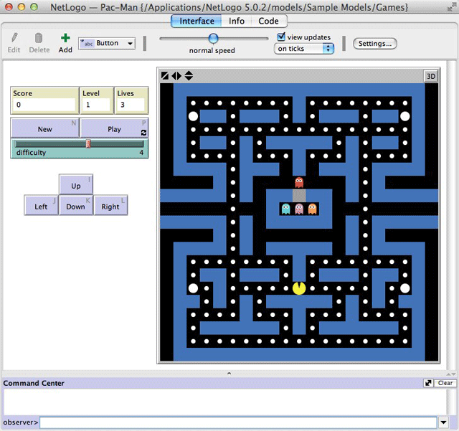Viewport: 459px width, 431px height.
Task: Click the Command Center splitter expand arrow
Action: [x=229, y=374]
